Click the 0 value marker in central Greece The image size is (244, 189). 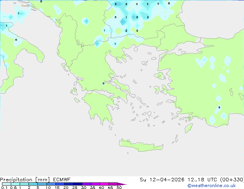tap(103, 83)
